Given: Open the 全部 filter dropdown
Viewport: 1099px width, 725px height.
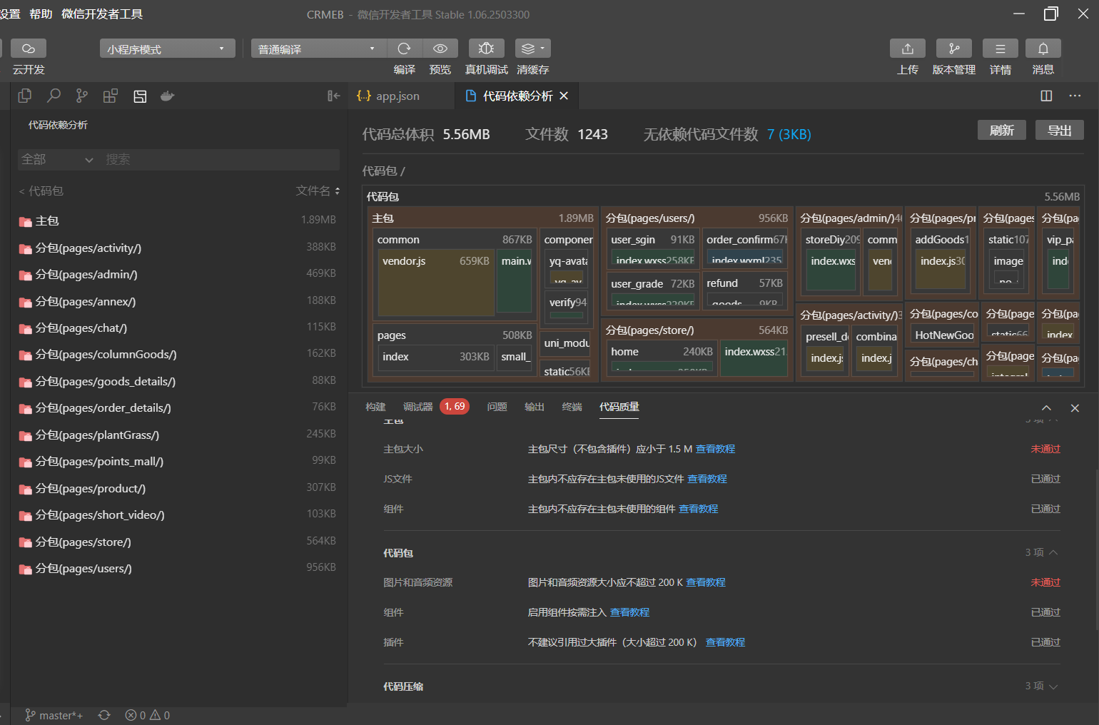Looking at the screenshot, I should [x=58, y=159].
